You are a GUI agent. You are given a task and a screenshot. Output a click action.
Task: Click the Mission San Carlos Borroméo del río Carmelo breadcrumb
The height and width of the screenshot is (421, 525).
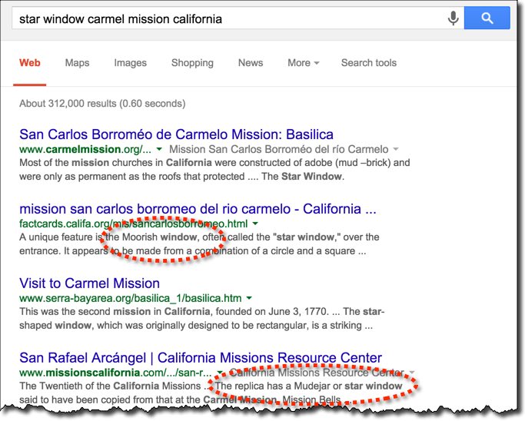[x=278, y=149]
